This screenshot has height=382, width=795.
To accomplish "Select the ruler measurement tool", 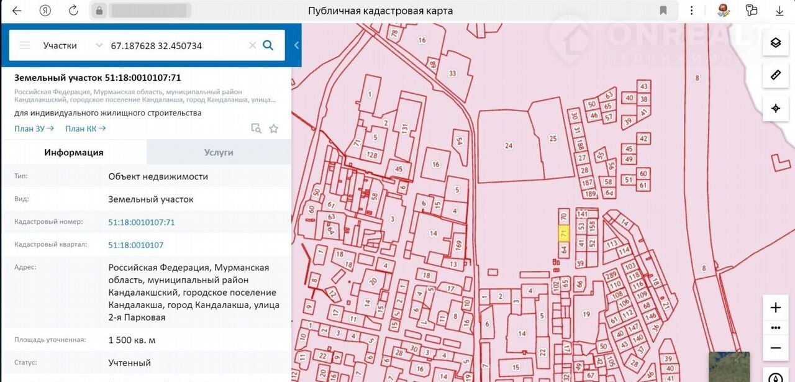I will pos(775,75).
